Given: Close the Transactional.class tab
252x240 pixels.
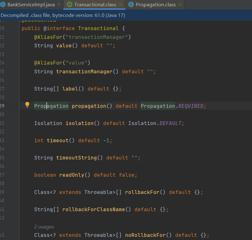Looking at the screenshot, I should (121, 5).
